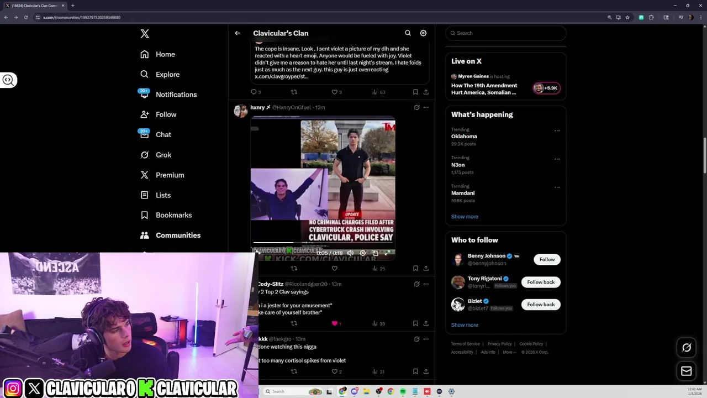Repost the top post about violet
707x398 pixels.
click(294, 92)
